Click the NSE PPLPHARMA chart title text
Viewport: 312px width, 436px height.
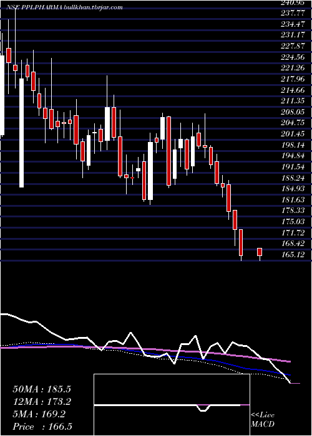[x=65, y=7]
